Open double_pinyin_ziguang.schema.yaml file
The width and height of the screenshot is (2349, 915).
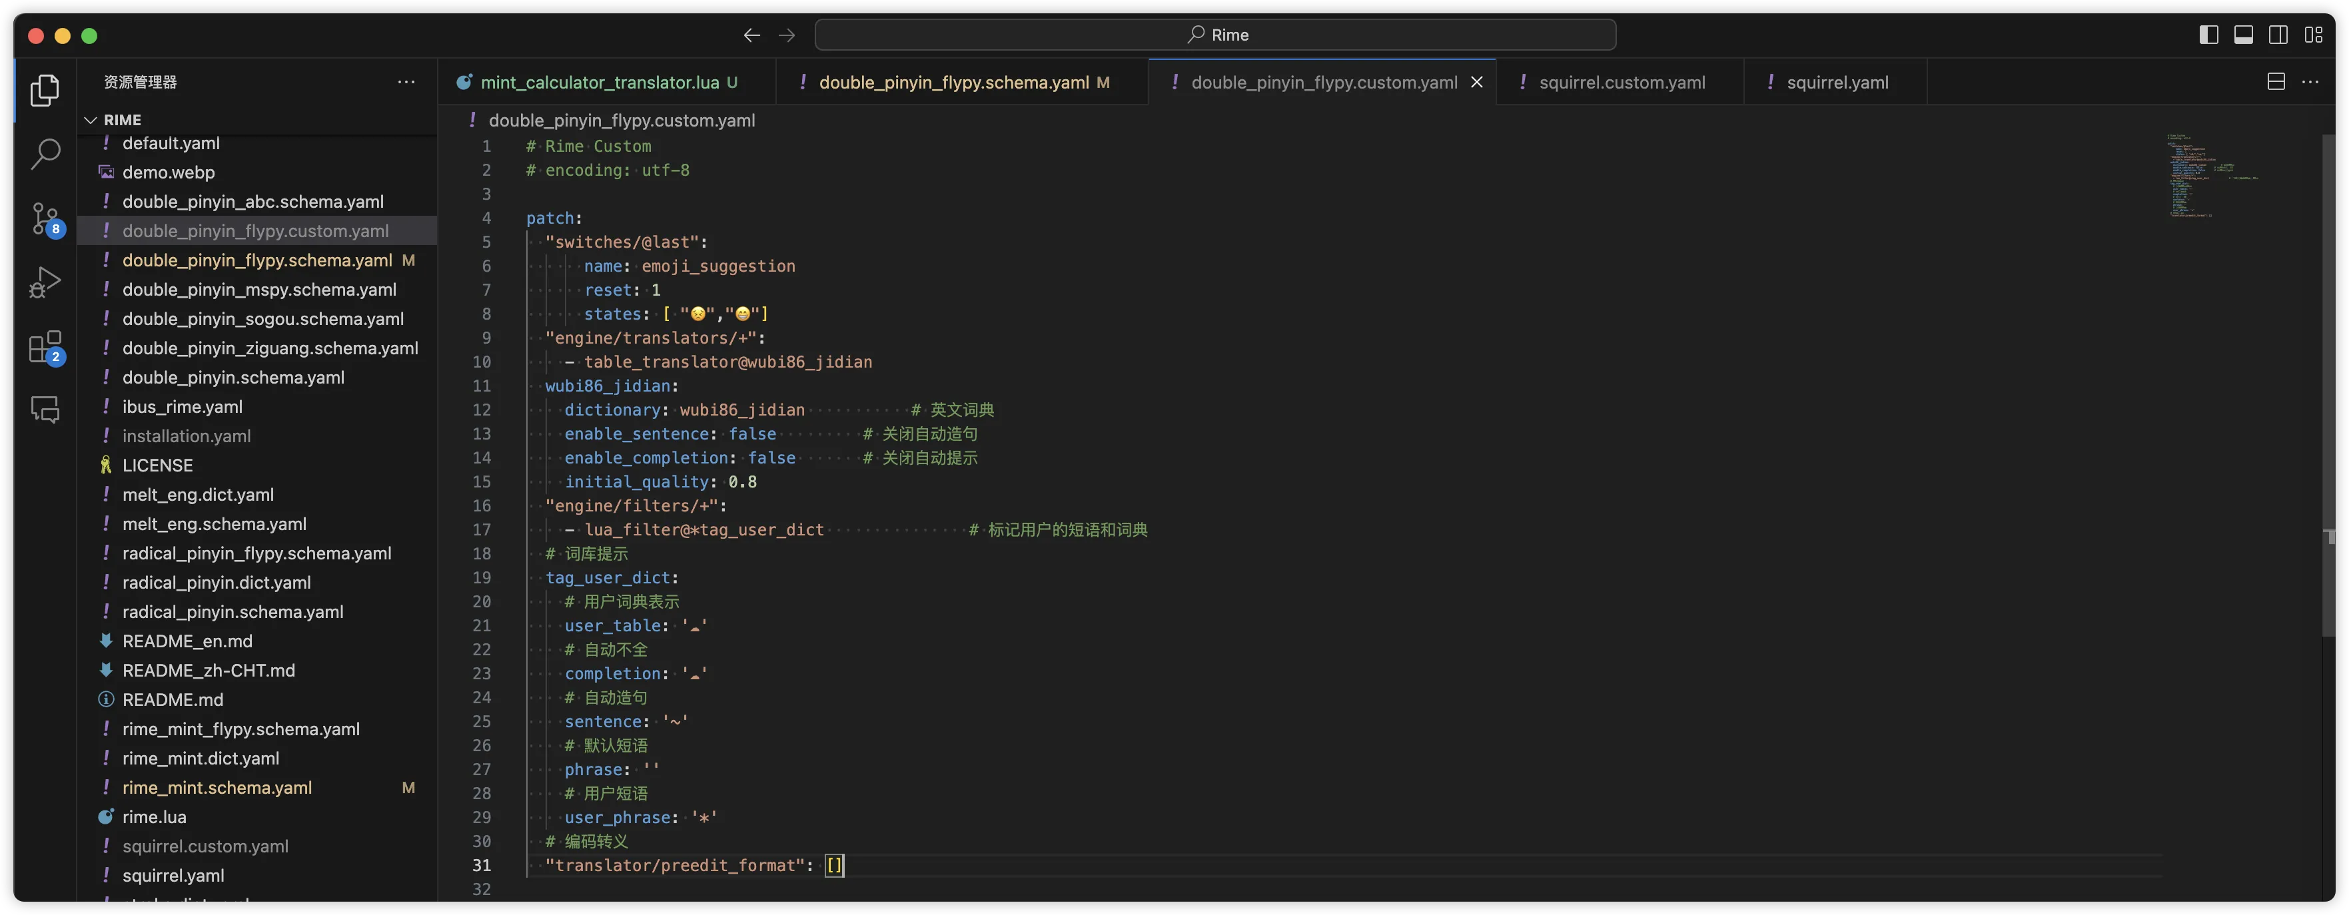[x=270, y=347]
